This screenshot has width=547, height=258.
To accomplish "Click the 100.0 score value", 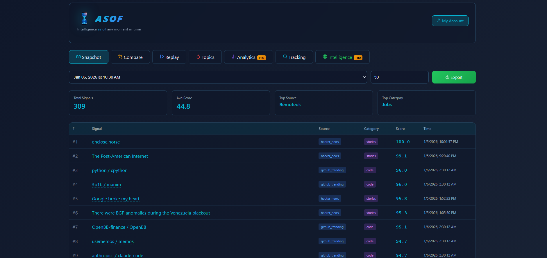I will [403, 142].
